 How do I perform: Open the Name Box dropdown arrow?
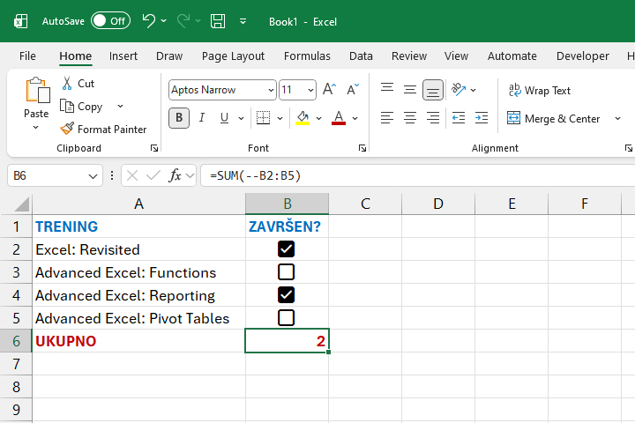point(94,175)
